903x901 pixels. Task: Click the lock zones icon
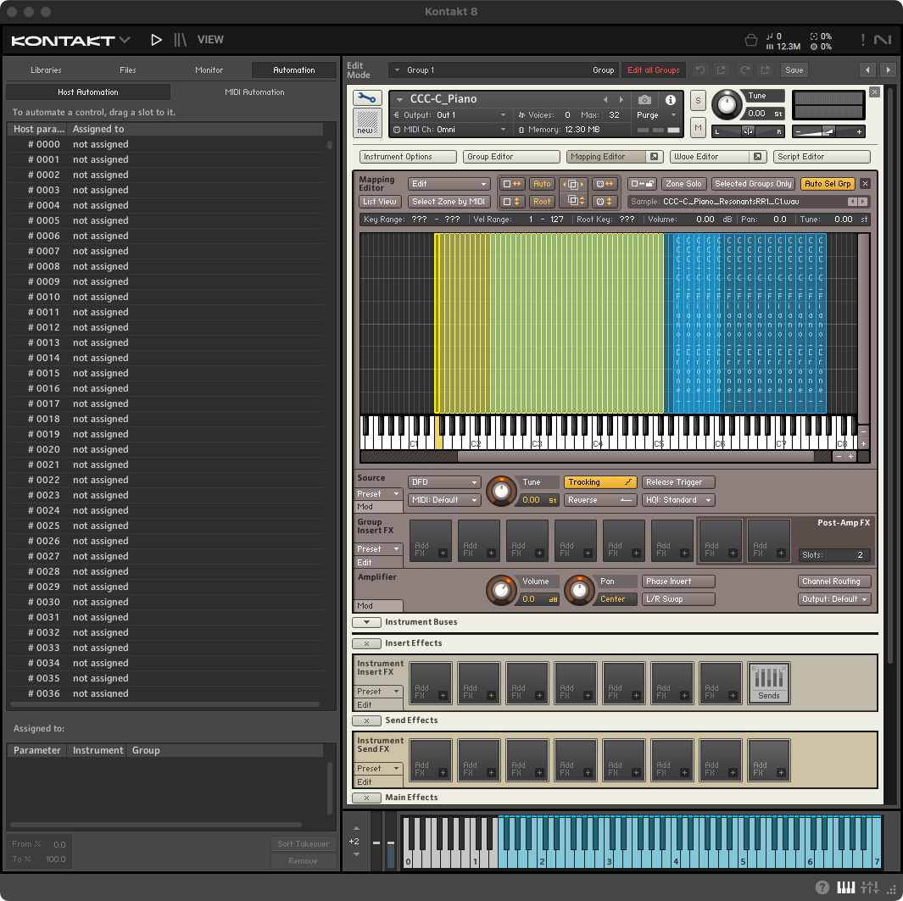click(643, 184)
